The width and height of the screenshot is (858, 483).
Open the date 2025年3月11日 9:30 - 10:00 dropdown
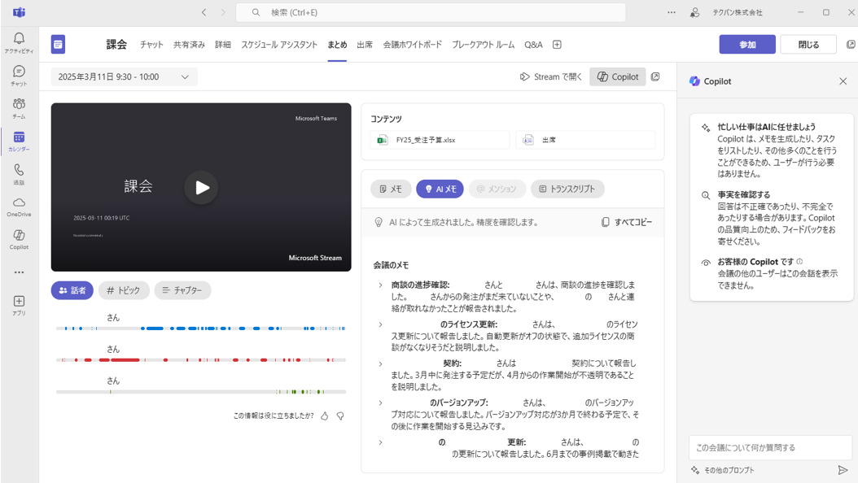[x=125, y=77]
